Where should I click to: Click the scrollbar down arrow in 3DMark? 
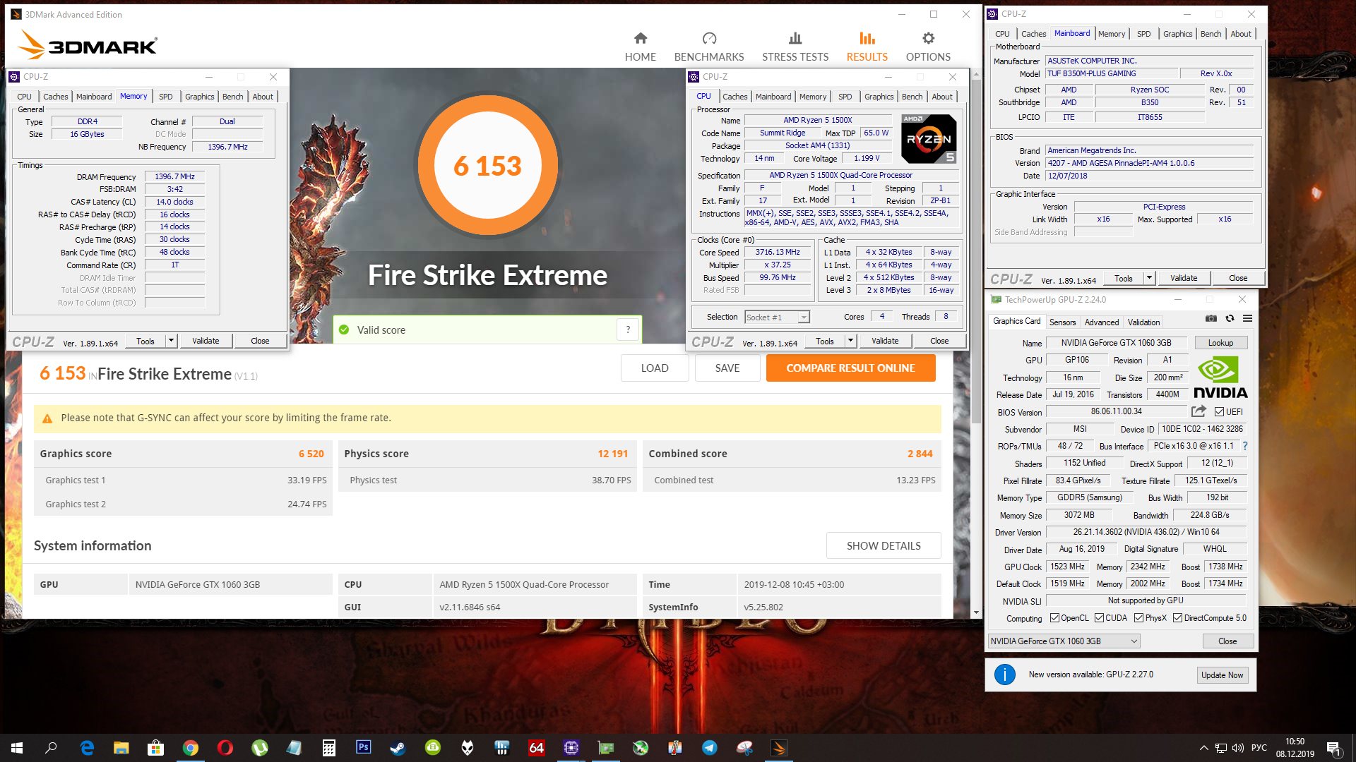click(976, 612)
